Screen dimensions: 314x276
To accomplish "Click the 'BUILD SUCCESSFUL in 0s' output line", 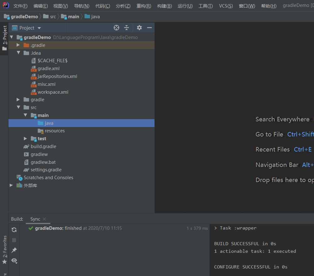I will (245, 244).
